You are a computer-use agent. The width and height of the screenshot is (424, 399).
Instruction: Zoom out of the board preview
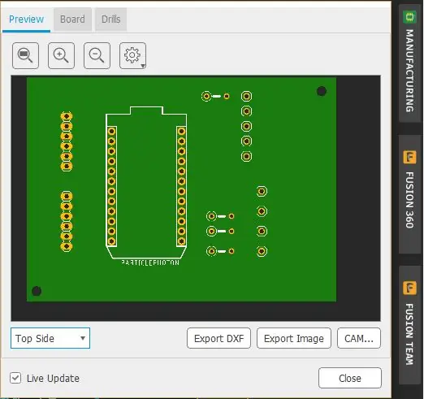(97, 55)
